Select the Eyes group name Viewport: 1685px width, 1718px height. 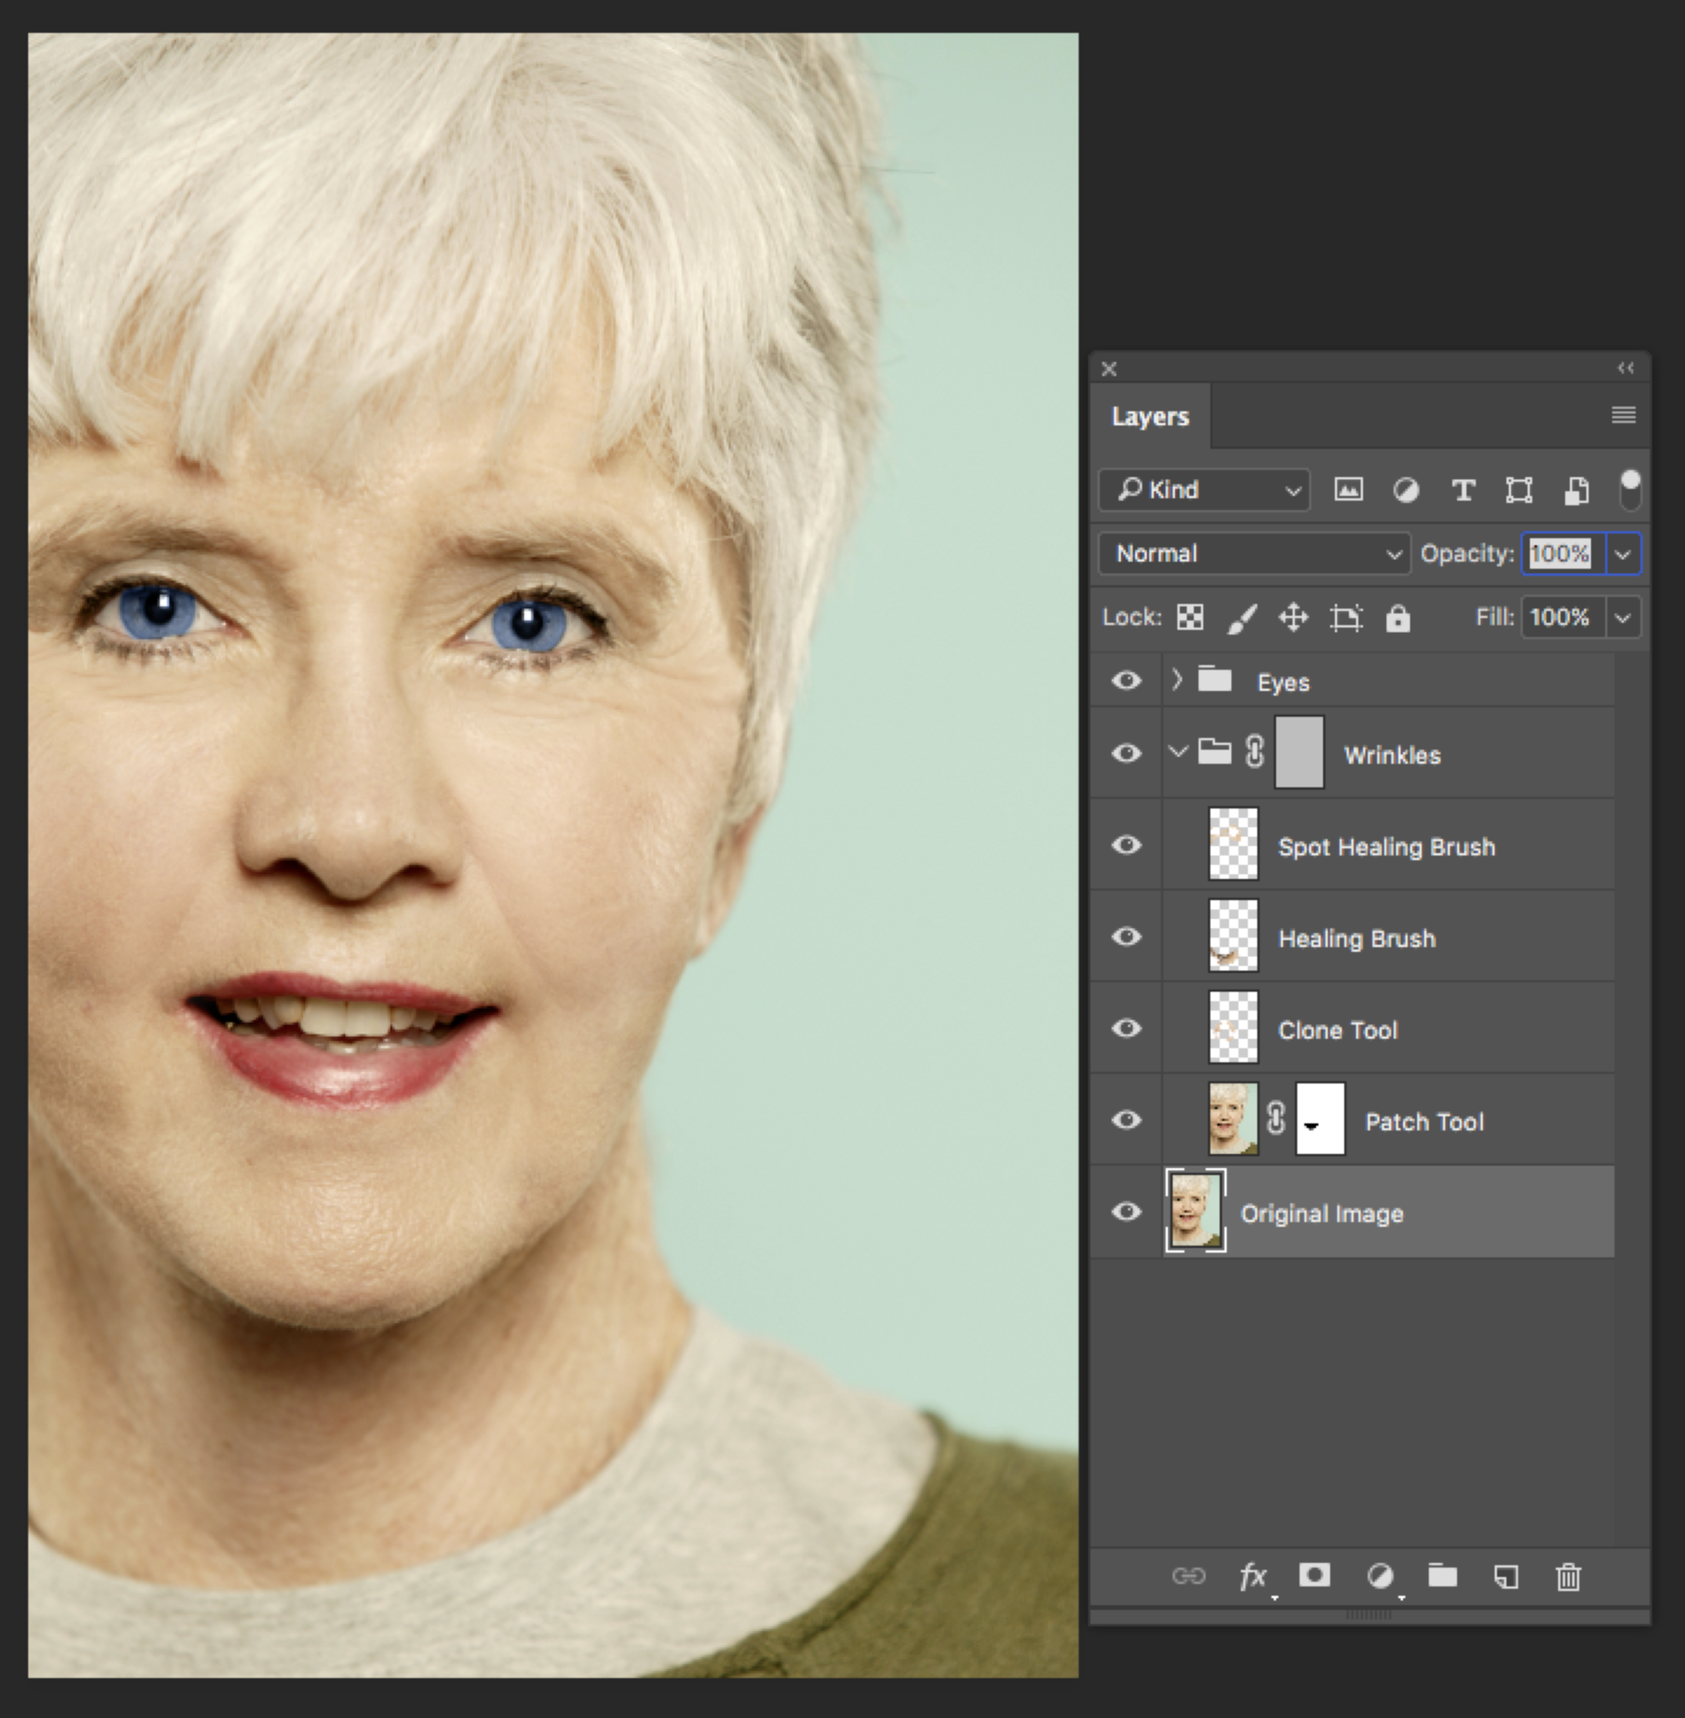(x=1283, y=682)
